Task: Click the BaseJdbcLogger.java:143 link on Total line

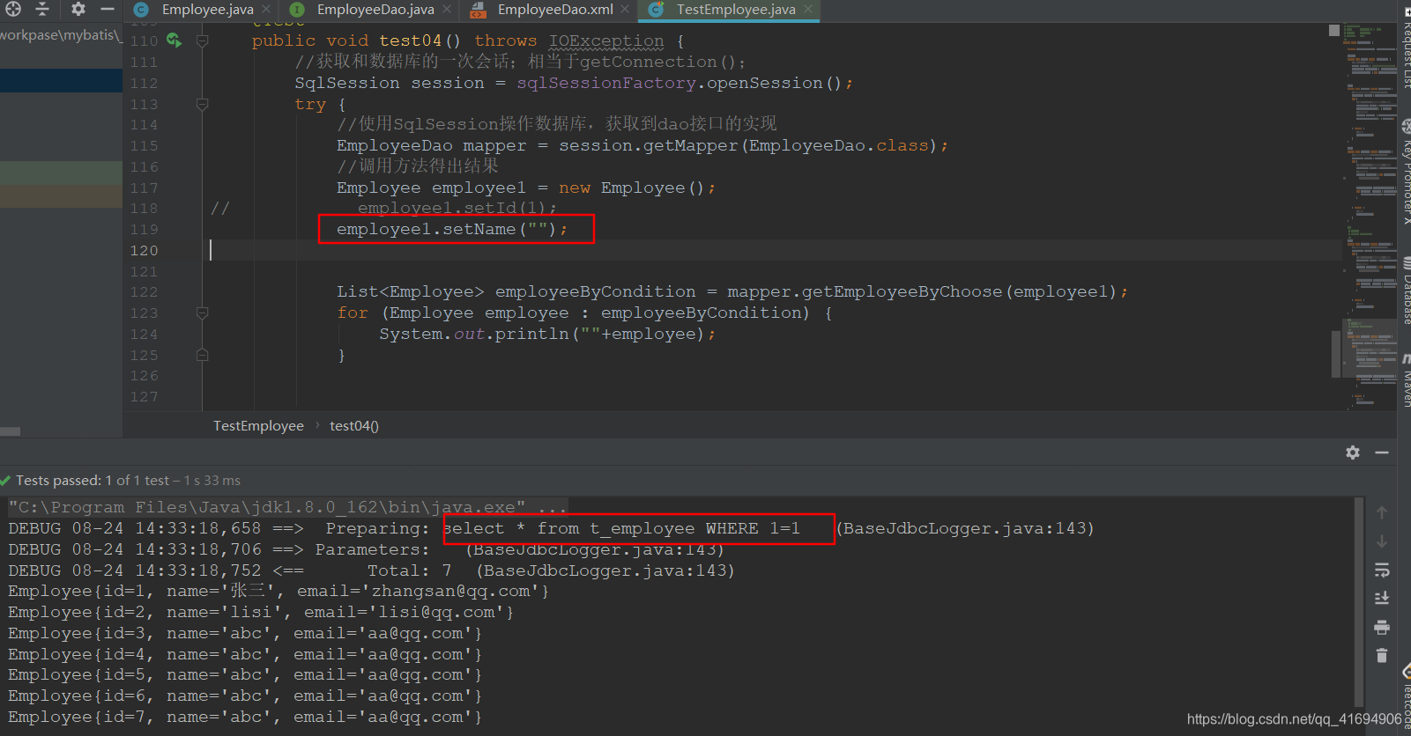Action: tap(605, 570)
